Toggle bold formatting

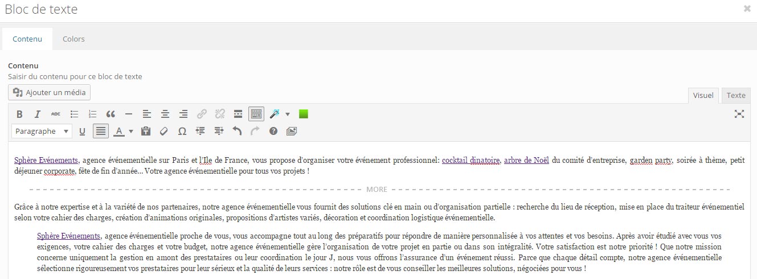pos(19,114)
